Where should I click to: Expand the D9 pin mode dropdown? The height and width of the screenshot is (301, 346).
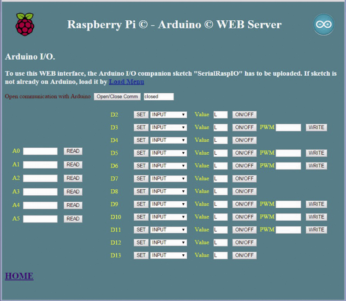point(168,204)
